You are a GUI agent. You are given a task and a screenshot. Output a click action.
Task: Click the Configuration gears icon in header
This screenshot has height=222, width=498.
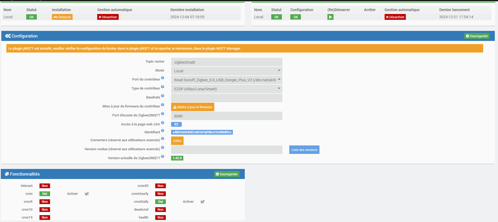pos(8,36)
